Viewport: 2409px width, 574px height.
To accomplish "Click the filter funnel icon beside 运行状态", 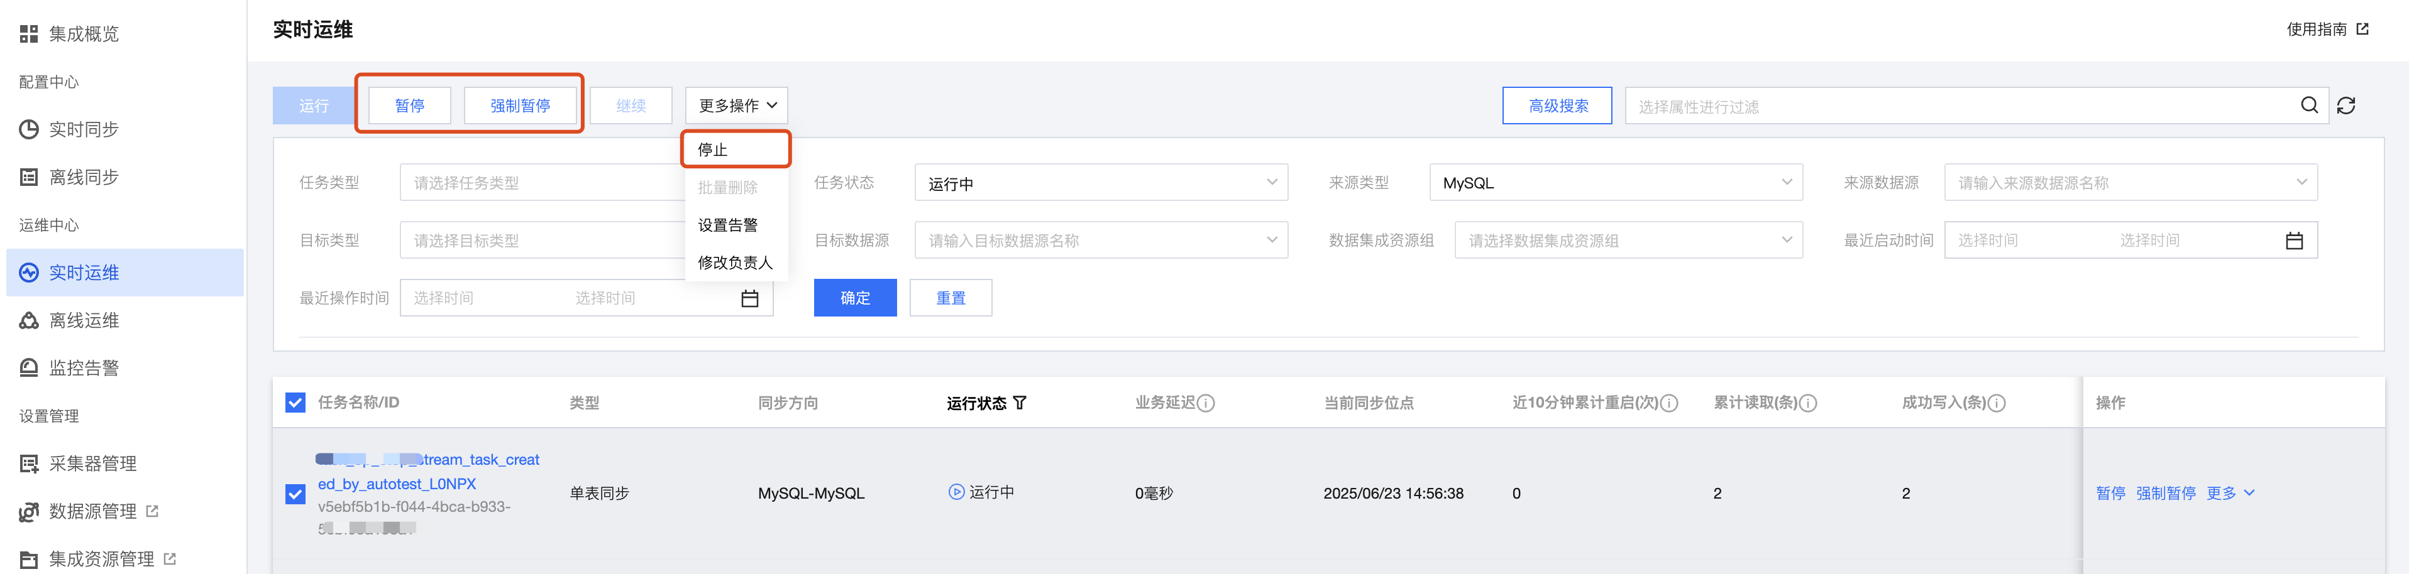I will point(1019,403).
